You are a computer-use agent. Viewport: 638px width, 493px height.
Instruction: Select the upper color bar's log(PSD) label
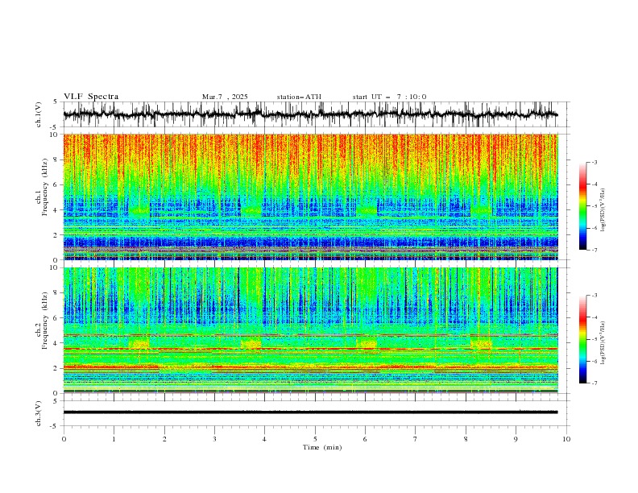tap(603, 210)
